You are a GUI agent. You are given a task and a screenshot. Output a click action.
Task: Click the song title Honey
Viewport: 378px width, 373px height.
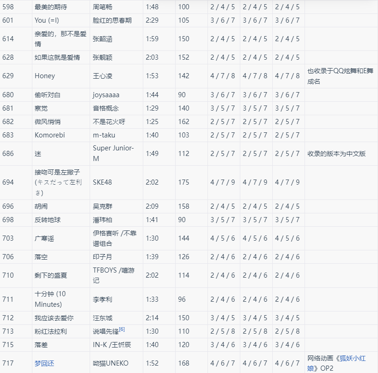pos(45,76)
